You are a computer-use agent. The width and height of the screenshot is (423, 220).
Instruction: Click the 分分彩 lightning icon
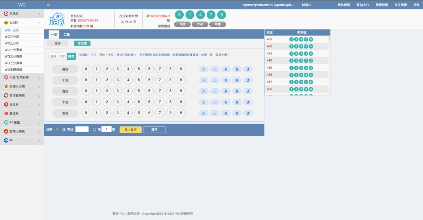(6, 105)
